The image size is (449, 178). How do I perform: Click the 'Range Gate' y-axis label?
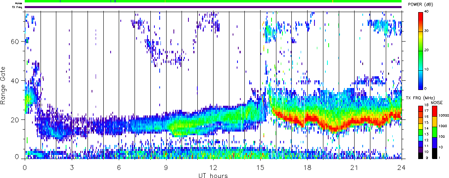click(3, 86)
